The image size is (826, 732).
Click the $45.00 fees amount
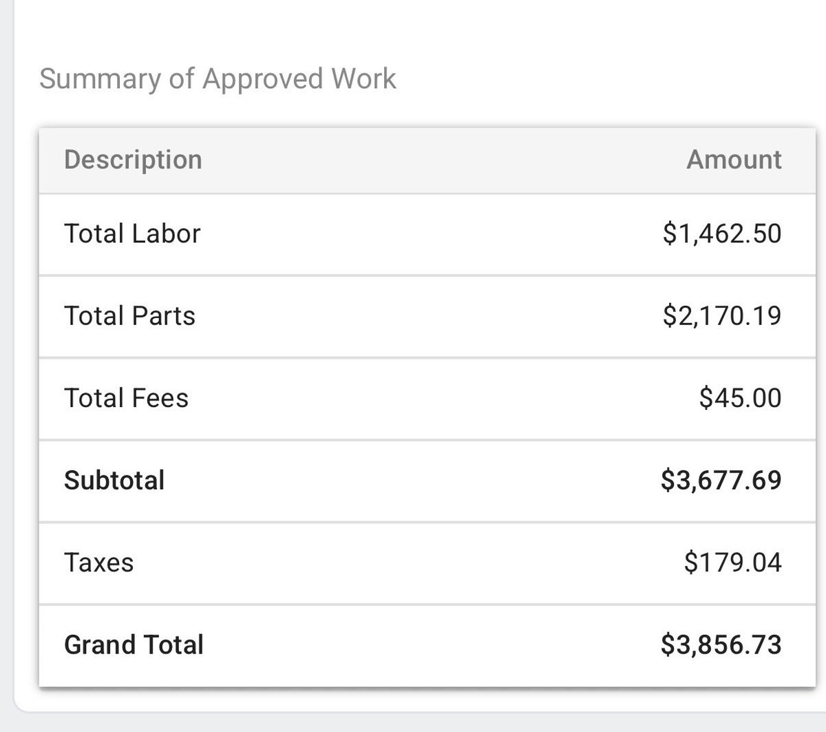tap(740, 398)
